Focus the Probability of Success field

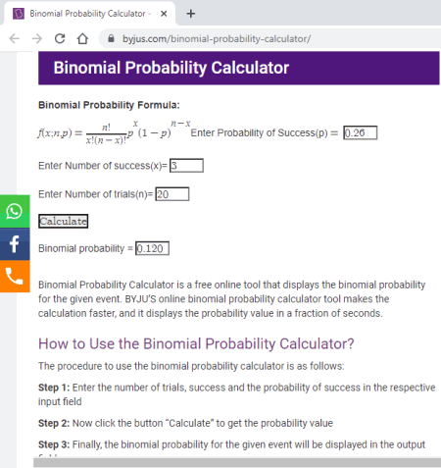(x=361, y=132)
